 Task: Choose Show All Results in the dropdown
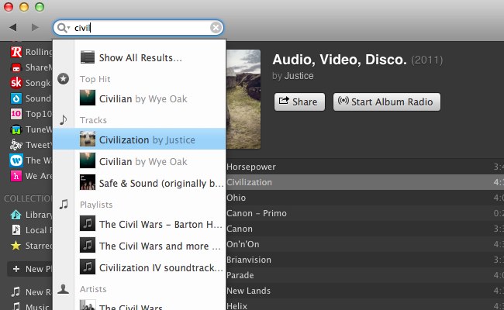click(x=140, y=57)
